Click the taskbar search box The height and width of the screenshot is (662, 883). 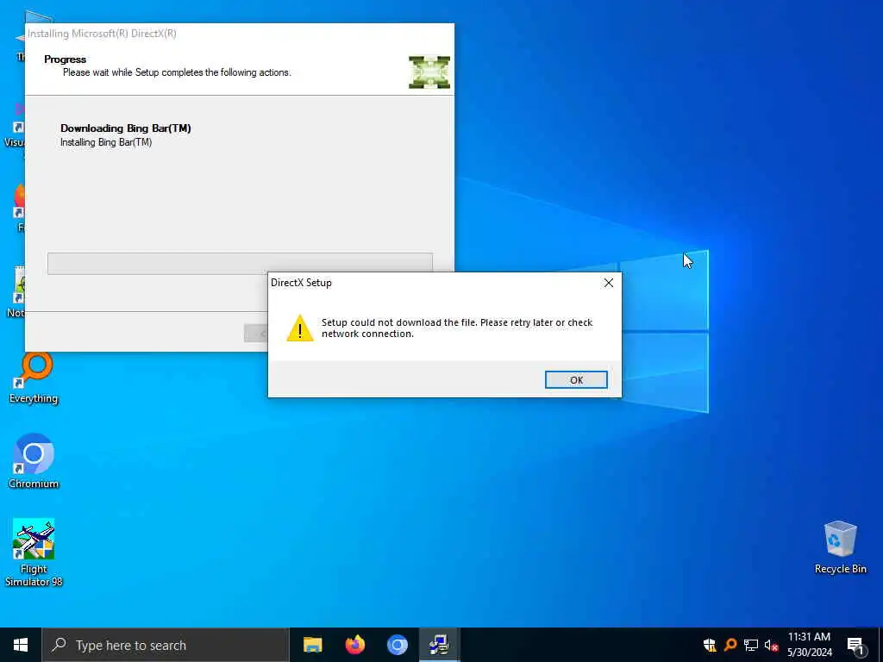point(165,645)
